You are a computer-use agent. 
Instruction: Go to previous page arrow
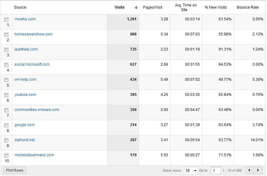coord(249,170)
